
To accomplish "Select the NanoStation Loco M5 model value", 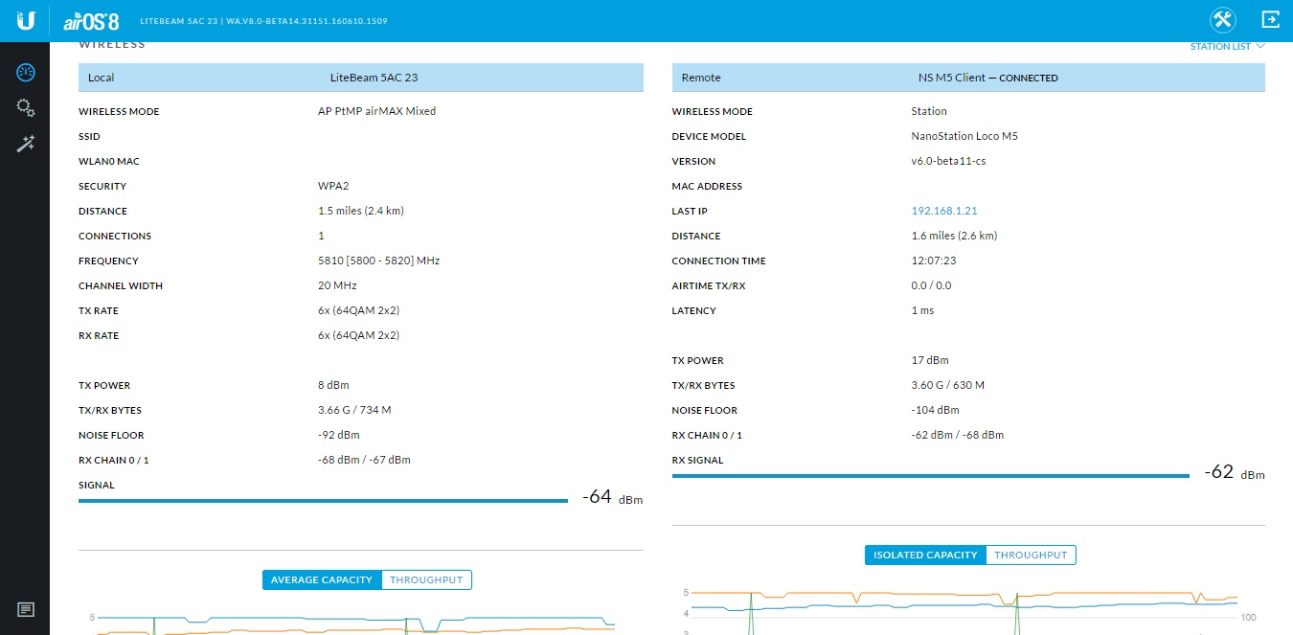I will click(x=964, y=136).
